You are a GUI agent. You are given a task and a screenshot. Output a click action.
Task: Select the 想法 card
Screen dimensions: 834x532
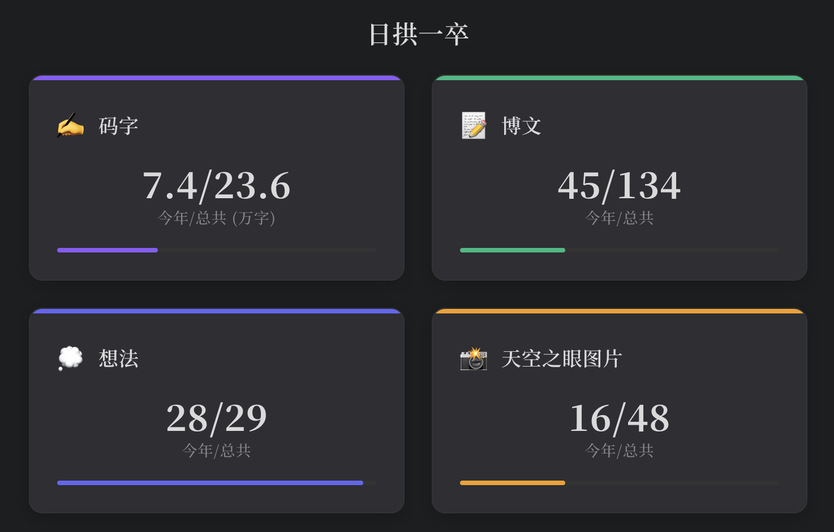pyautogui.click(x=216, y=411)
